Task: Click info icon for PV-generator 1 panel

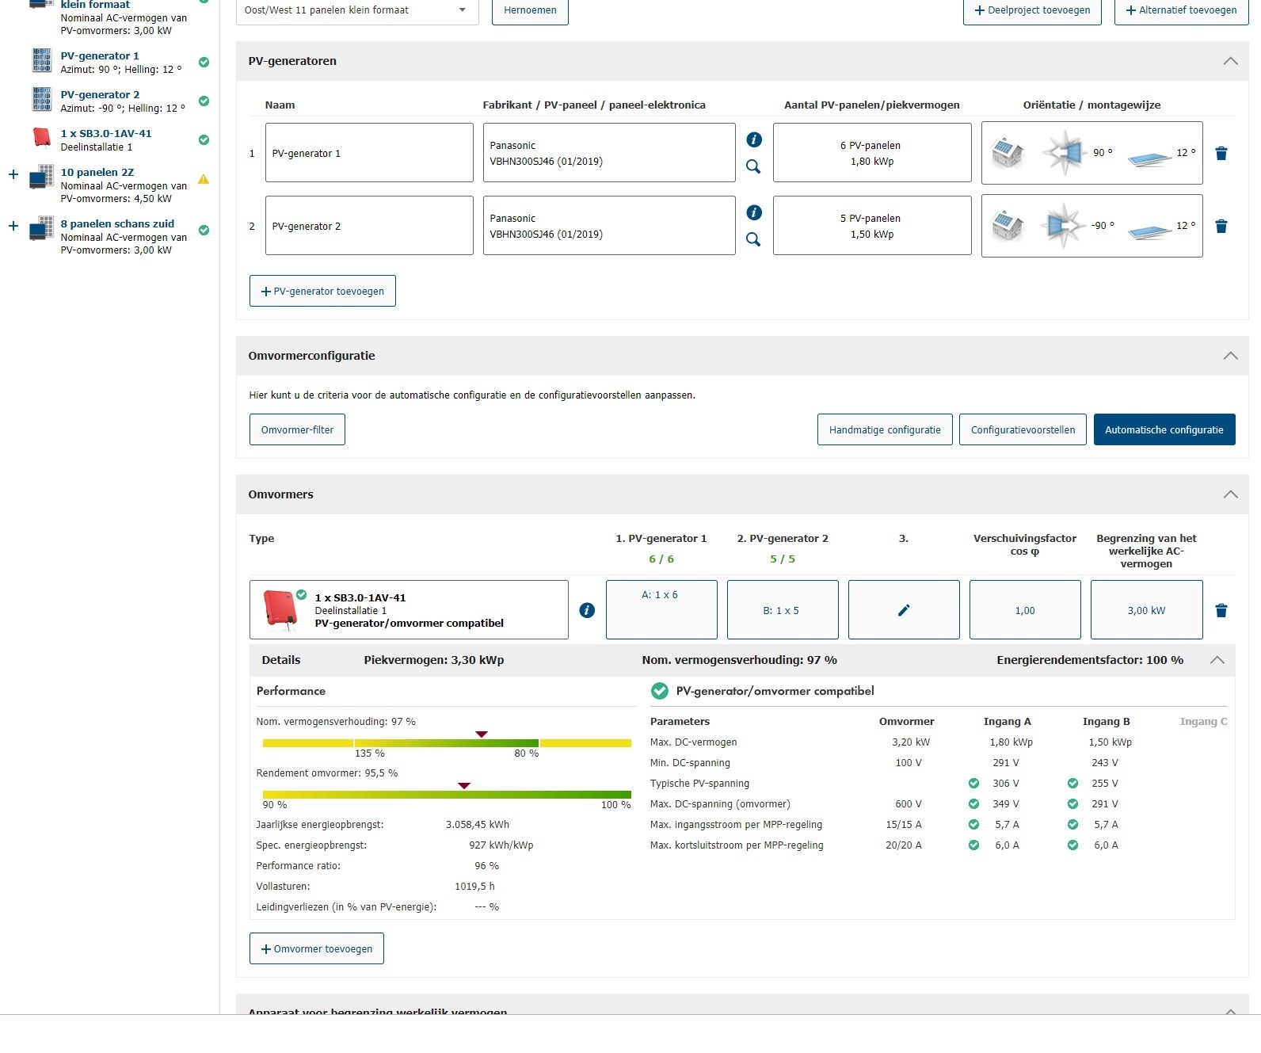Action: 754,139
